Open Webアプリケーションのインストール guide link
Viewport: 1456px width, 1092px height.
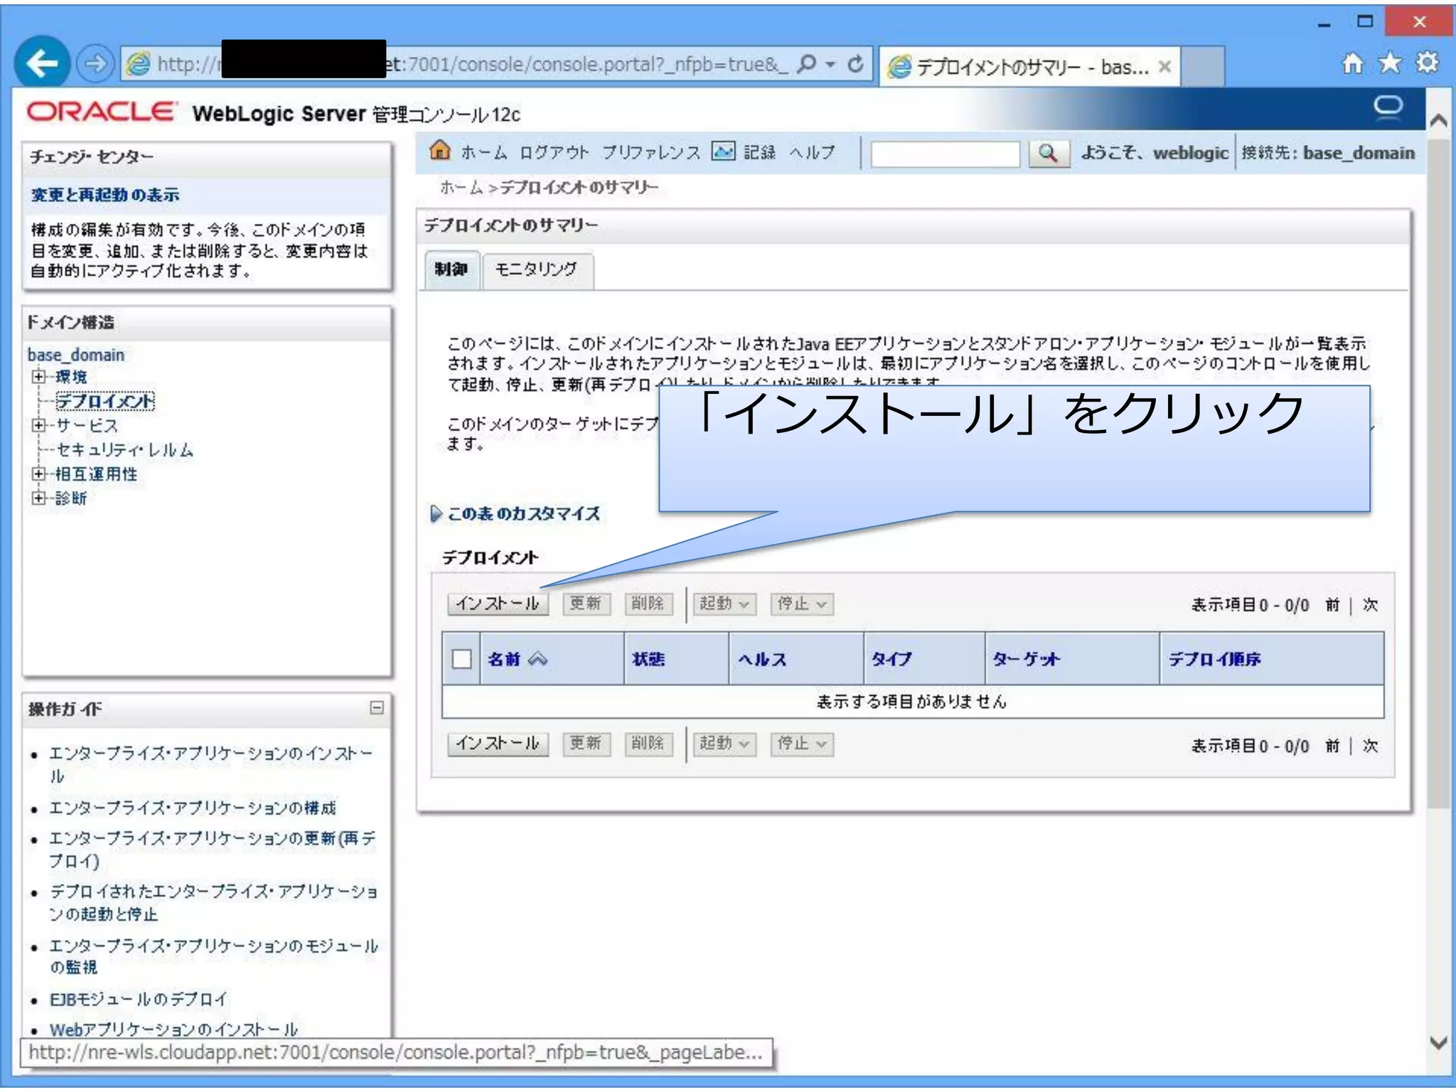[x=173, y=1029]
